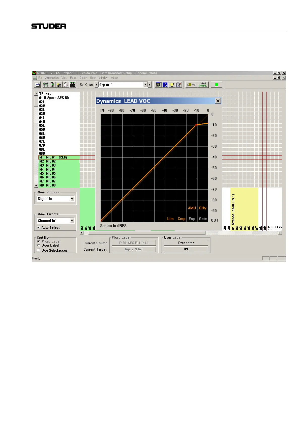Select the M1 Mic 01 (XLR) source row

pos(59,157)
